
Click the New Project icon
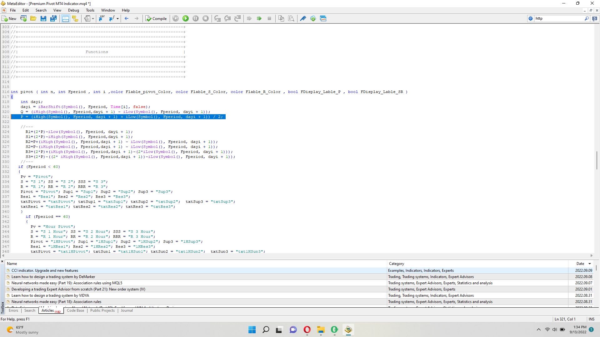(x=23, y=19)
